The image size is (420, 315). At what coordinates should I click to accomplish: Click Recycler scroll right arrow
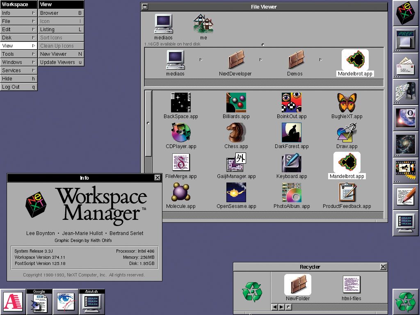[281, 307]
